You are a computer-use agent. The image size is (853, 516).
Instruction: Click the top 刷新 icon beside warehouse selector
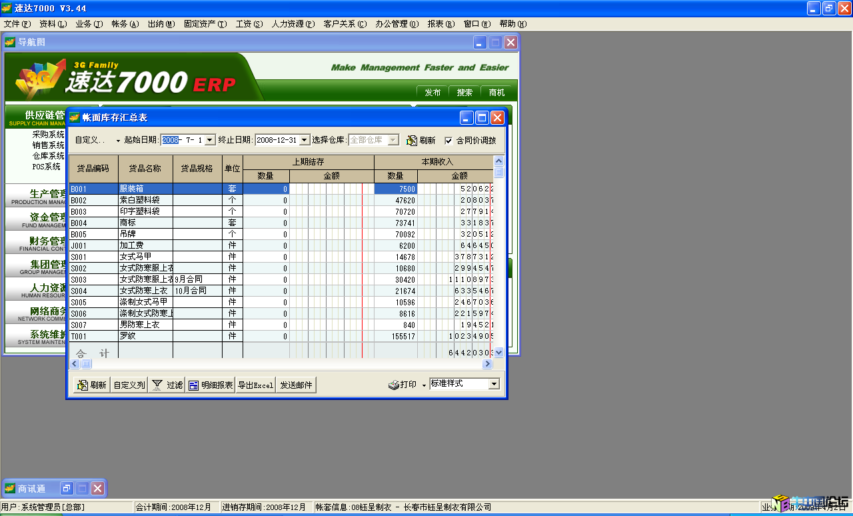(x=413, y=141)
